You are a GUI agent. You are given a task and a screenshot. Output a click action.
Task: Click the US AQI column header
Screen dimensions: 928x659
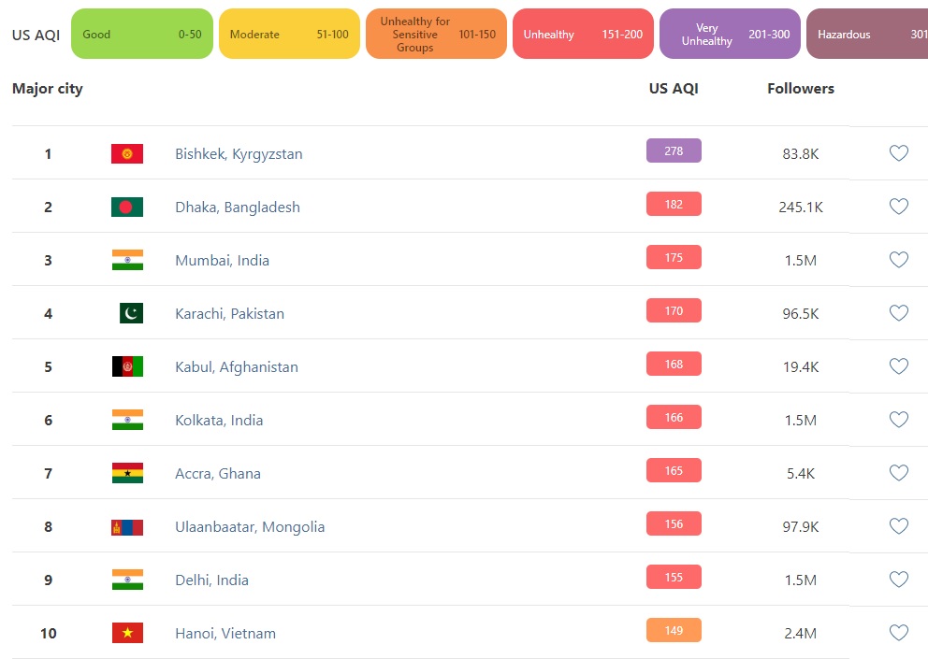(674, 89)
